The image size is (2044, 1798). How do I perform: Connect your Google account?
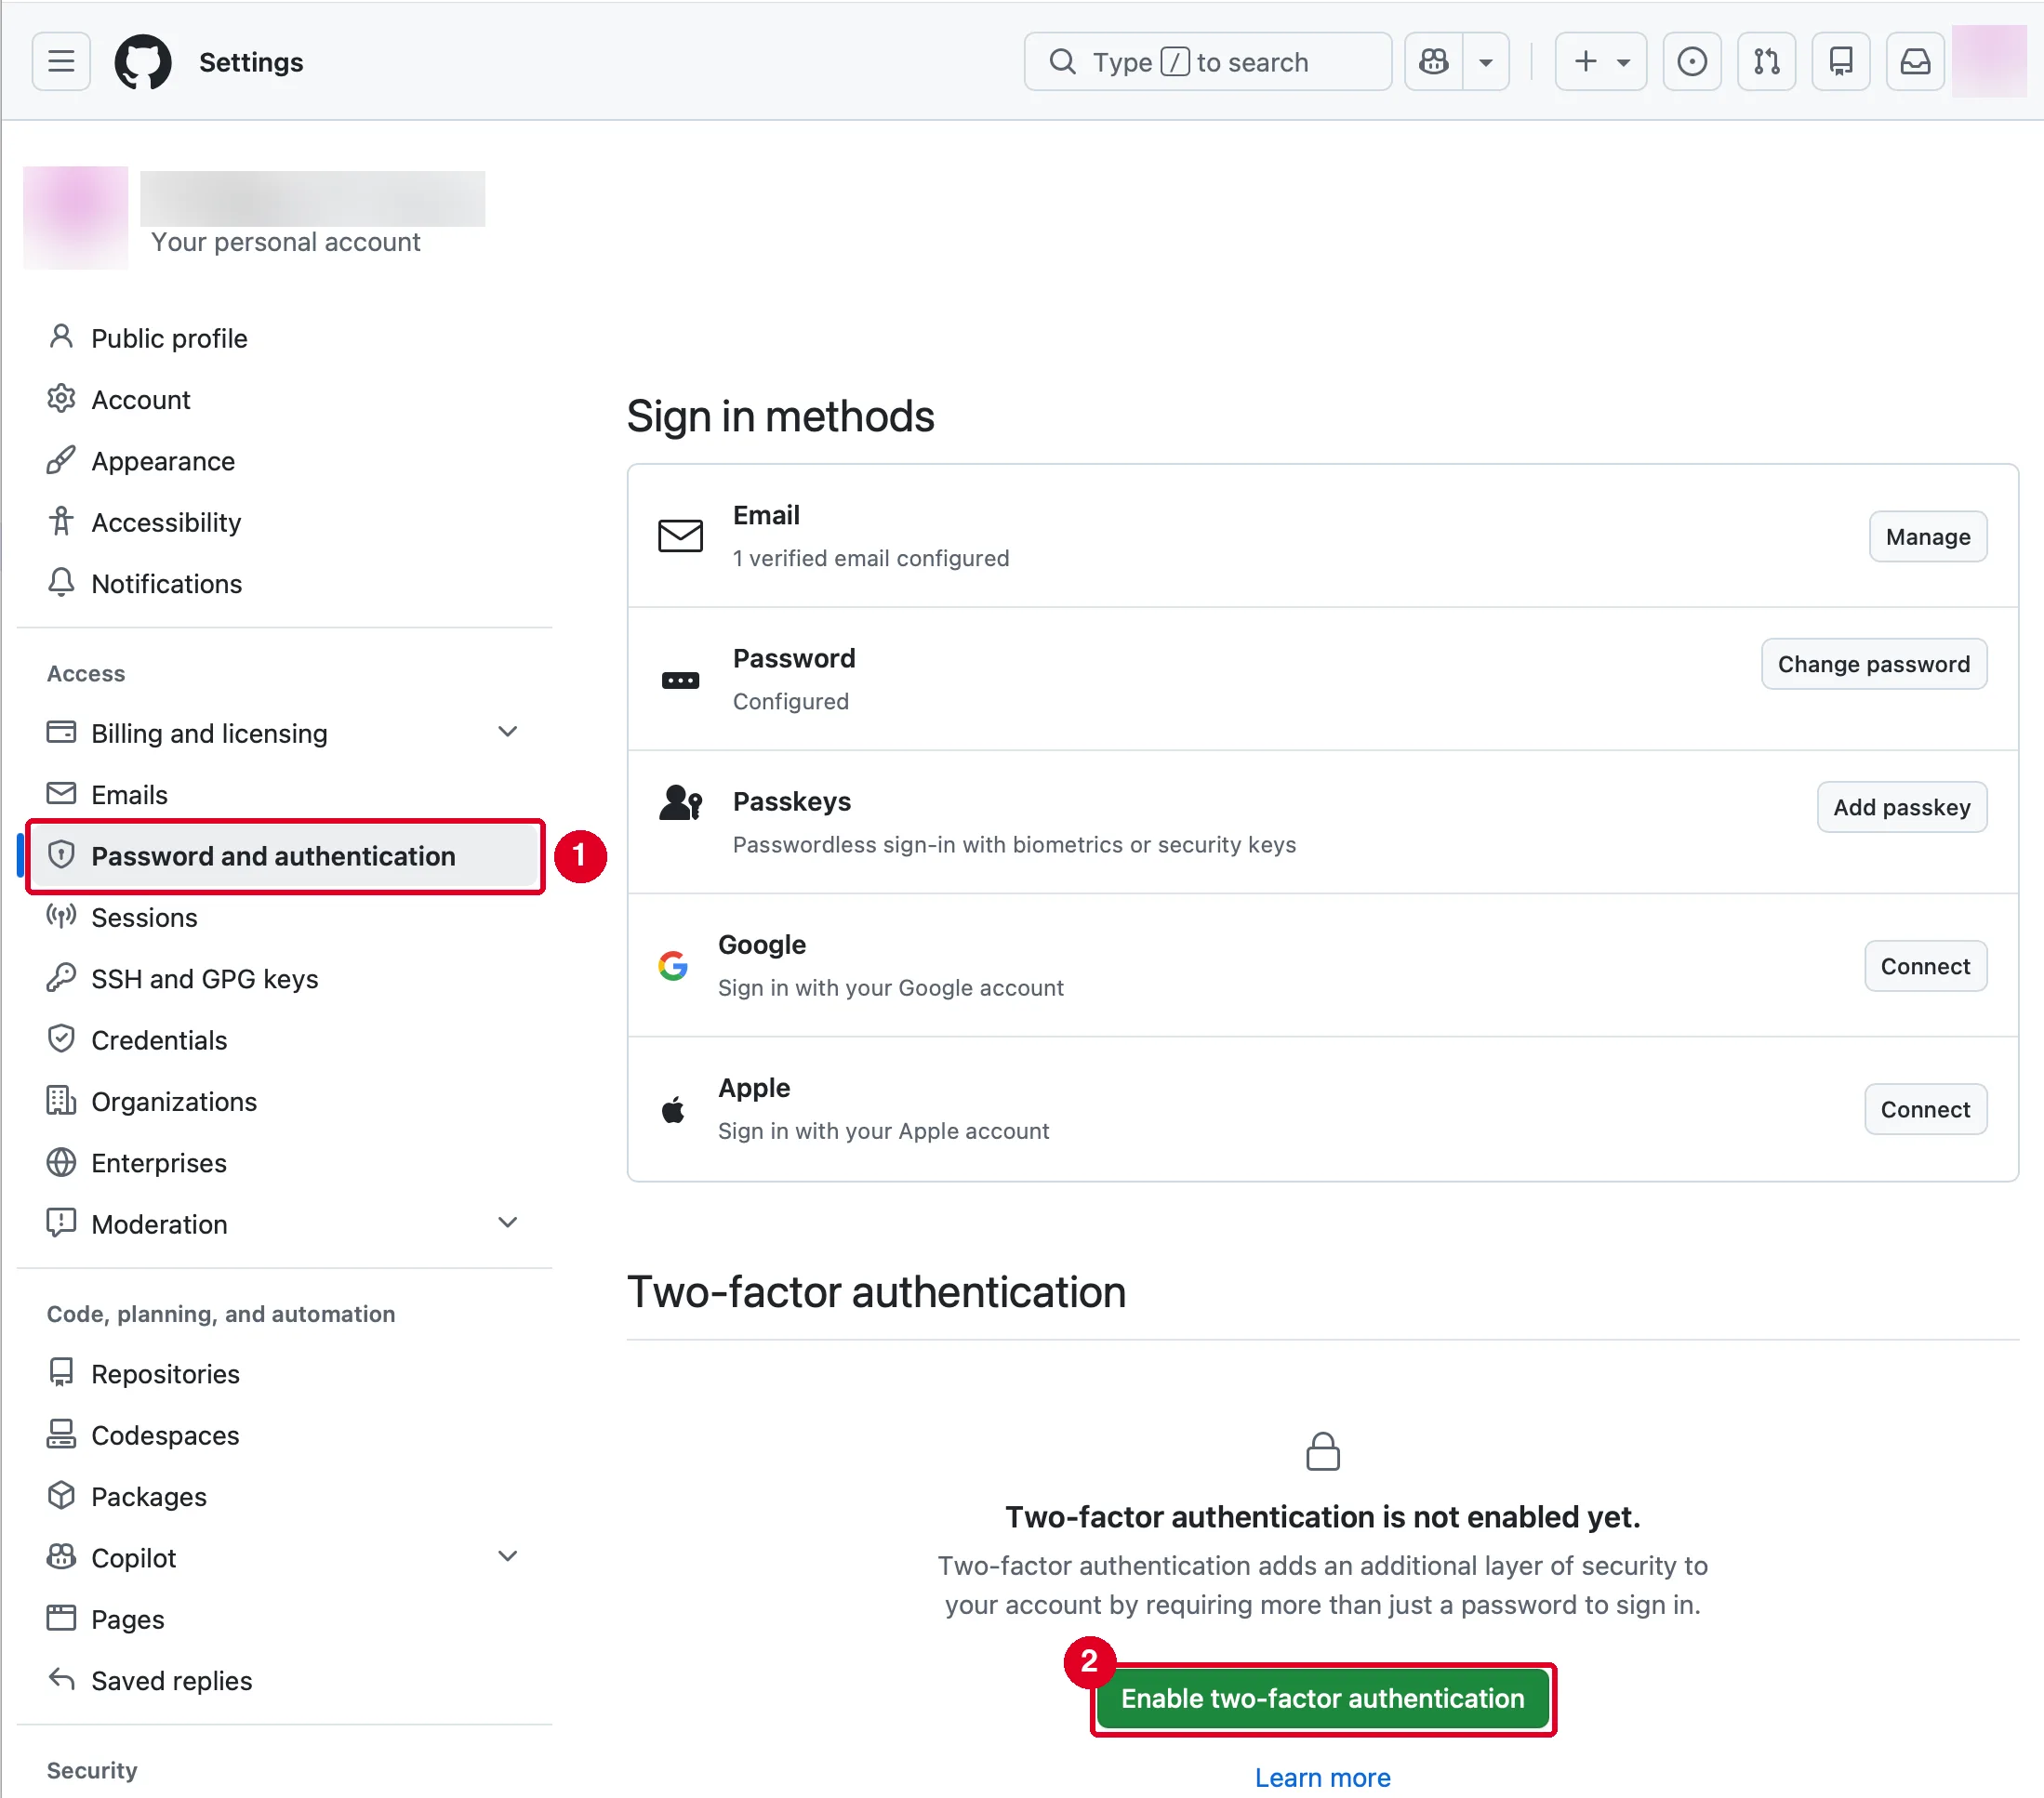(x=1925, y=966)
